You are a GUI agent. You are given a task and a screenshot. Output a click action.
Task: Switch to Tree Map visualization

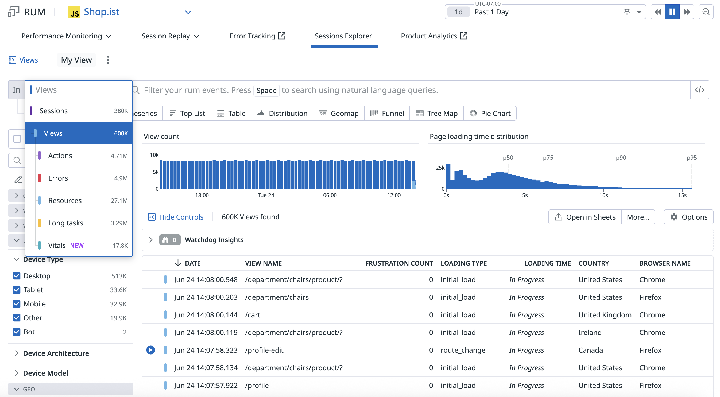[x=437, y=114]
